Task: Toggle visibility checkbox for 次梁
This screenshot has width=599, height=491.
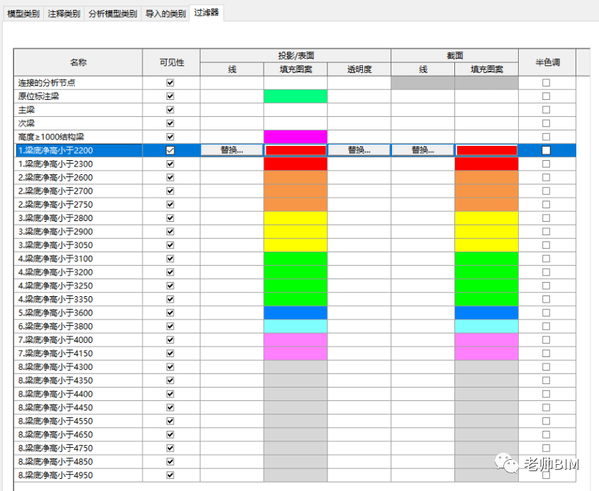Action: tap(170, 123)
